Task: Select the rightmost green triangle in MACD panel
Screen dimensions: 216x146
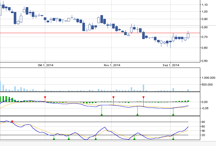Action: (x=173, y=114)
